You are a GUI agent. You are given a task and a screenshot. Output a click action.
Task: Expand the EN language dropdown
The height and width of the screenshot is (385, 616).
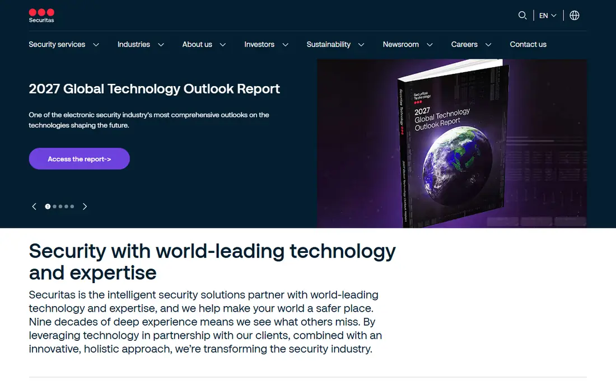[x=548, y=15]
